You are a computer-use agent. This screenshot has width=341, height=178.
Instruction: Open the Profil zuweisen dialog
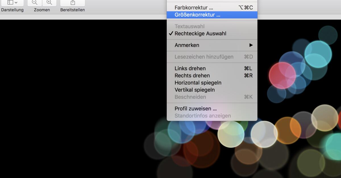(195, 108)
